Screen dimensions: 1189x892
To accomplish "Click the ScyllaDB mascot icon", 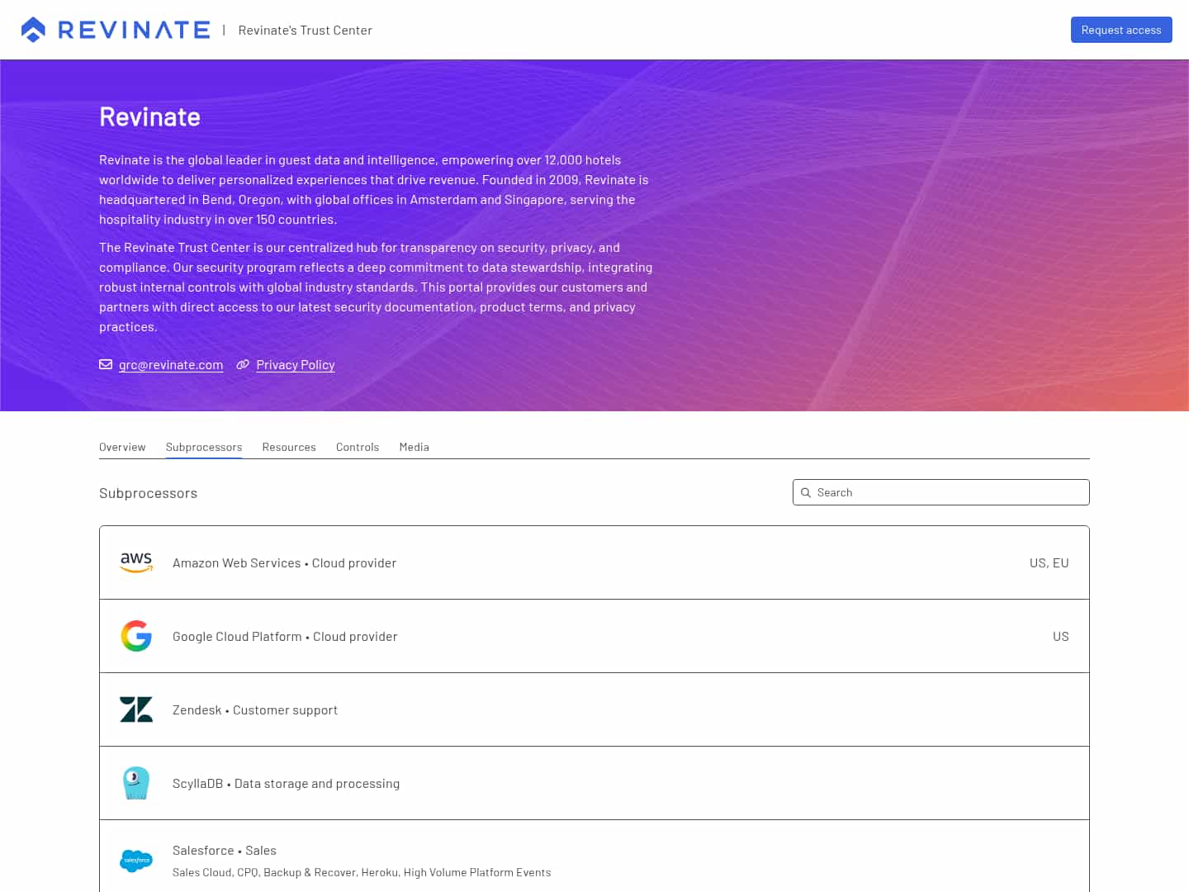I will [136, 783].
